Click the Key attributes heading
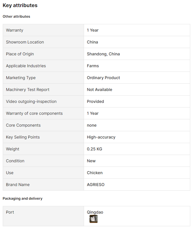 pyautogui.click(x=20, y=5)
